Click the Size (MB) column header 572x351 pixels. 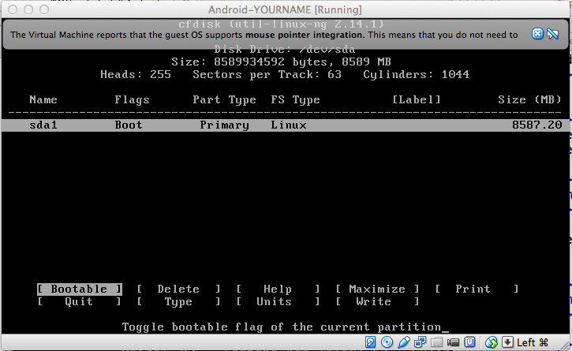point(529,99)
